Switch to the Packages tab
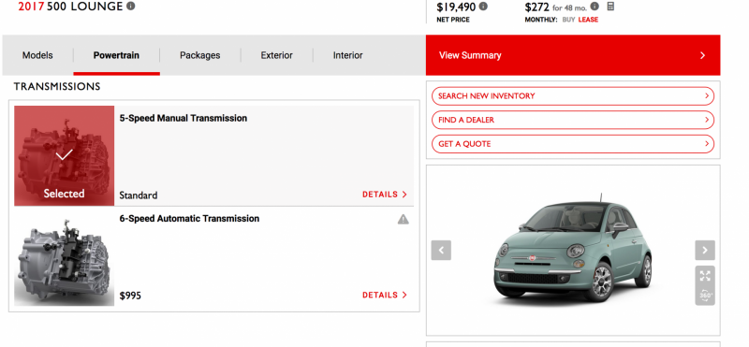 click(x=200, y=55)
